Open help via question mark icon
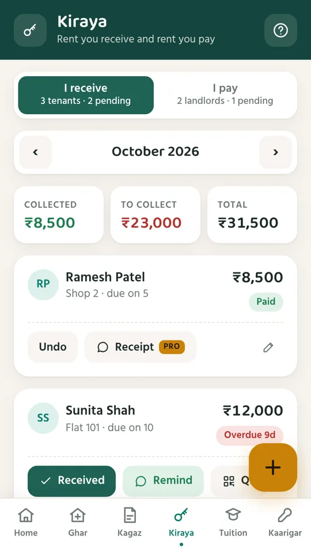 click(280, 31)
